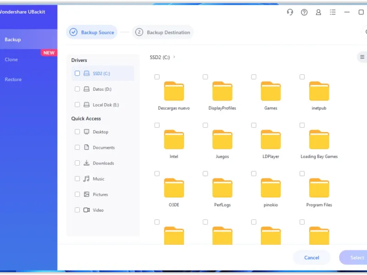Go to the Restore section
367x275 pixels.
pyautogui.click(x=28, y=79)
